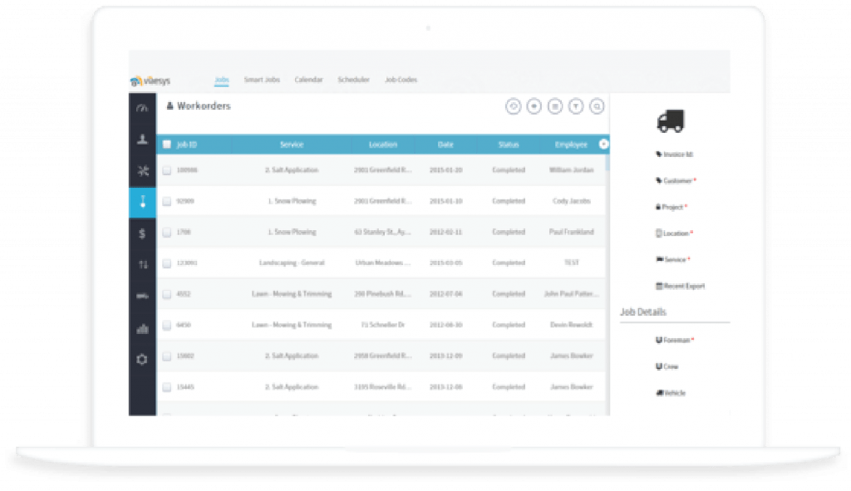Image resolution: width=851 pixels, height=491 pixels.
Task: Click the search magnifier icon above Workorders table
Action: (596, 106)
